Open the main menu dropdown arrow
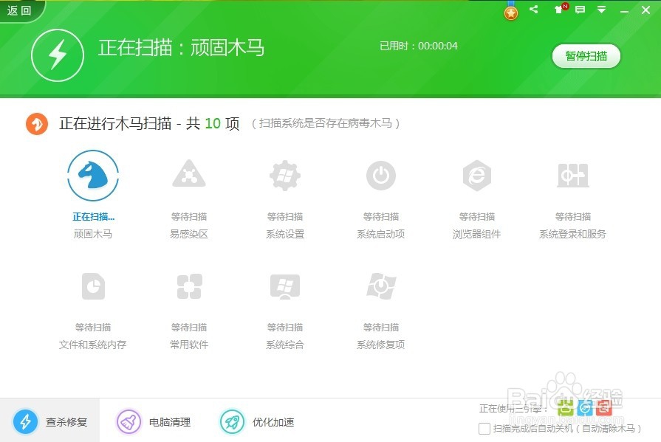Viewport: 661px width, 442px height. [601, 10]
